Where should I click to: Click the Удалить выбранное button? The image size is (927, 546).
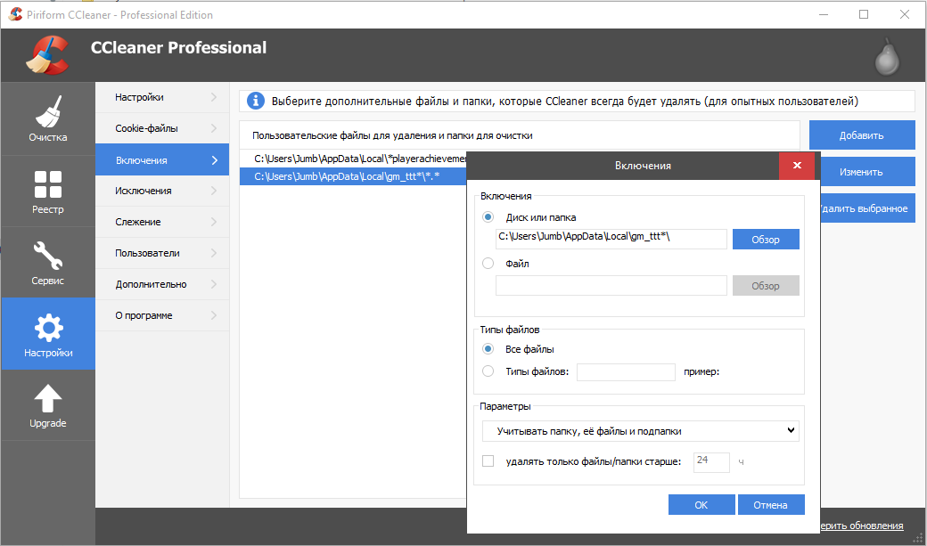click(868, 208)
